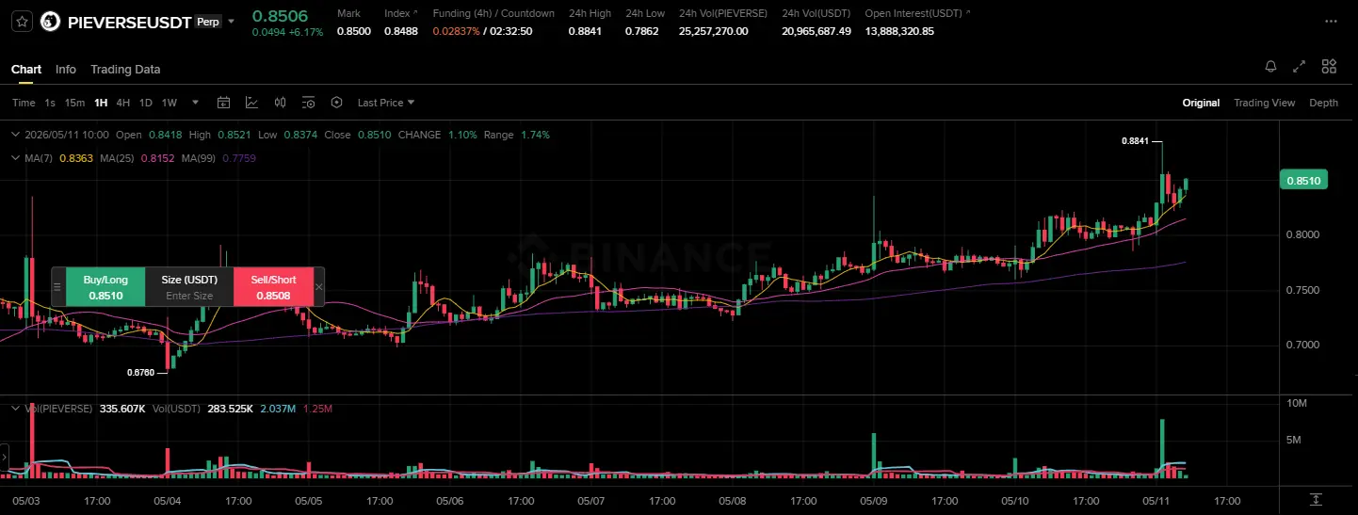This screenshot has width=1358, height=515.
Task: Collapse the Vol indicator legend chevron
Action: click(15, 409)
